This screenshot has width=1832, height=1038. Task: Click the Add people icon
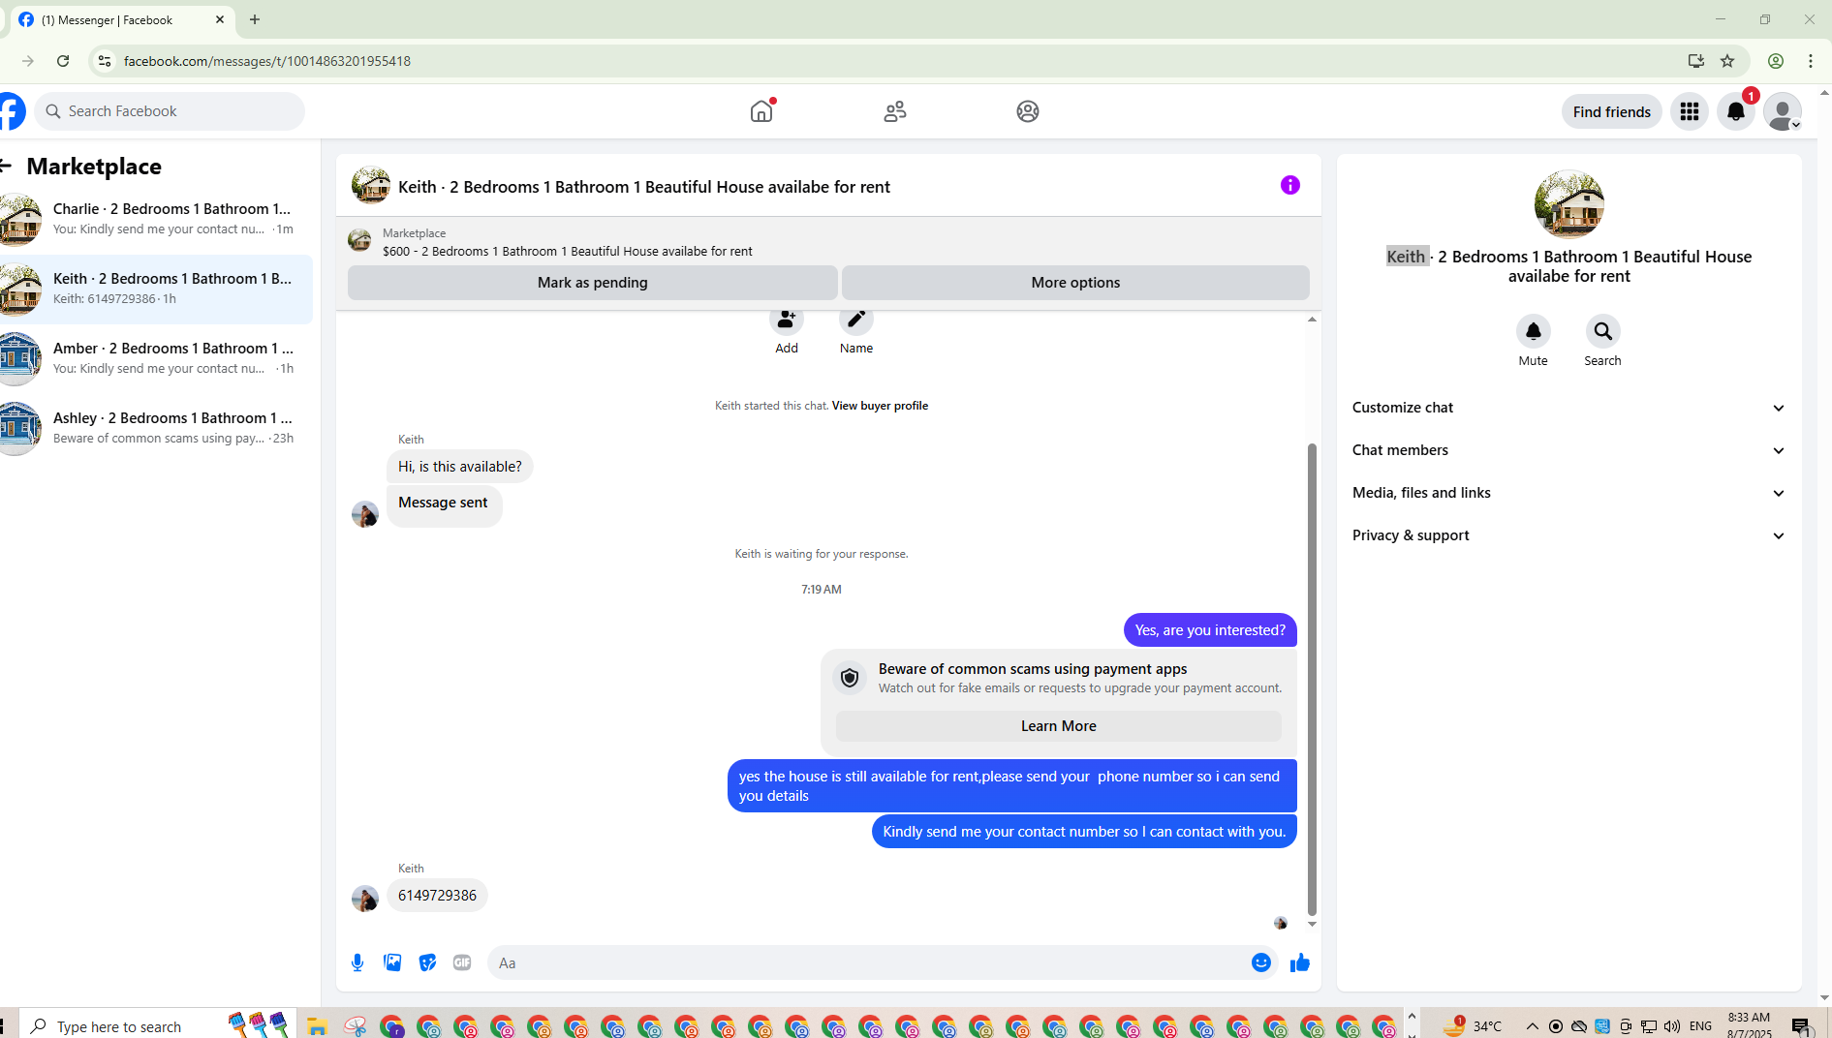pos(787,321)
